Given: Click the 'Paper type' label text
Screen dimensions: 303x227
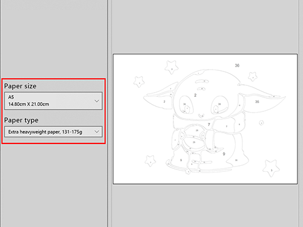Looking at the screenshot, I should (21, 120).
